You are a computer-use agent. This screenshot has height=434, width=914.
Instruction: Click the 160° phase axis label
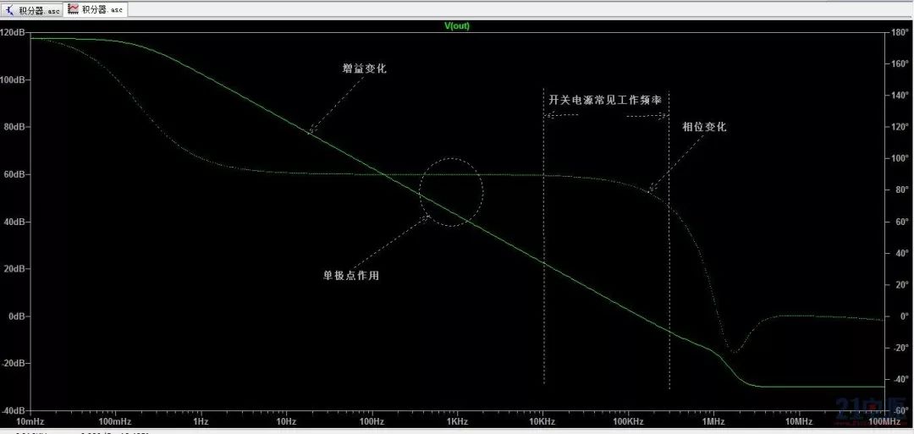tap(900, 64)
